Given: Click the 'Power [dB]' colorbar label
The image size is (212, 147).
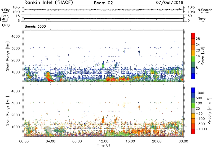Looking at the screenshot, I should 202,56.
